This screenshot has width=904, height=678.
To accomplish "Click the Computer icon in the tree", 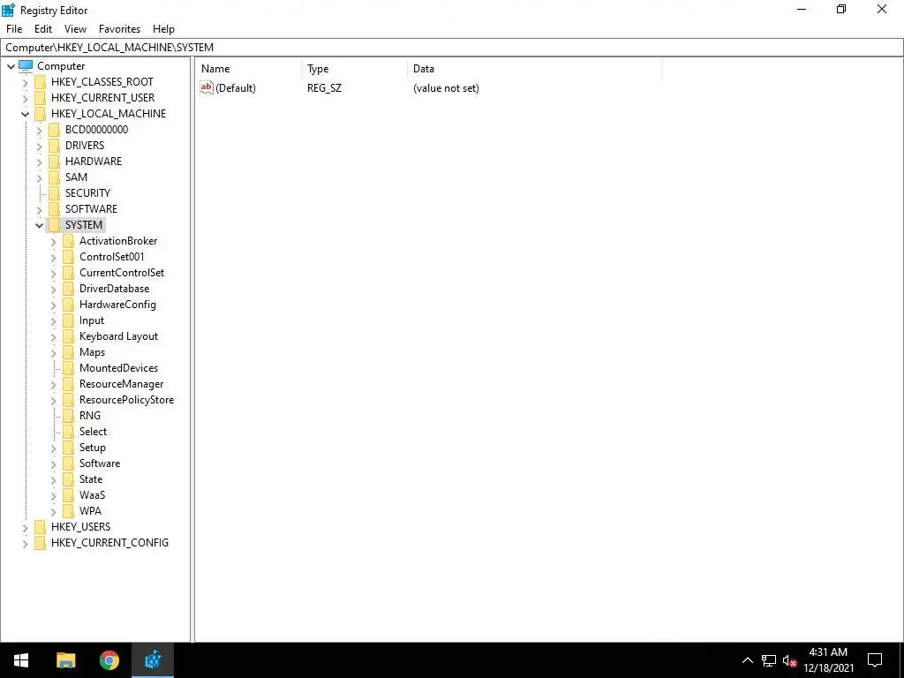I will (26, 65).
